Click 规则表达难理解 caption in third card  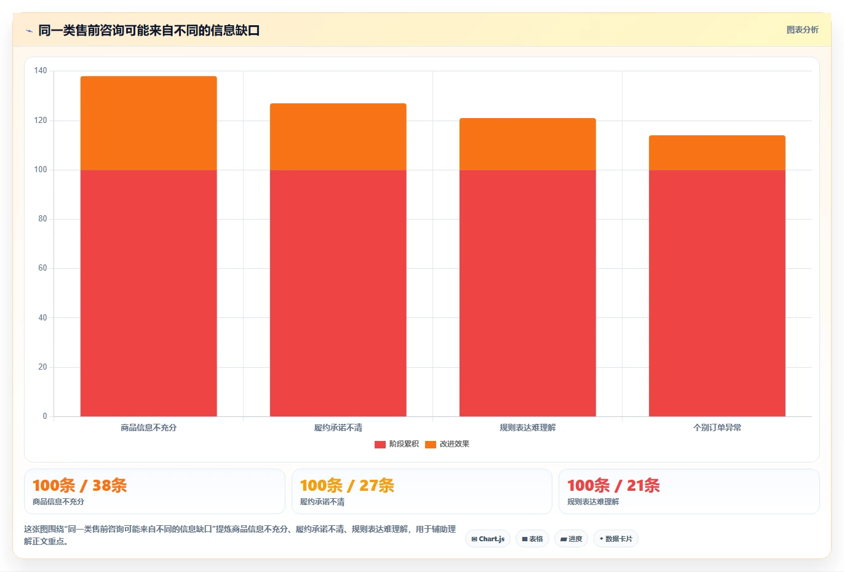click(593, 502)
